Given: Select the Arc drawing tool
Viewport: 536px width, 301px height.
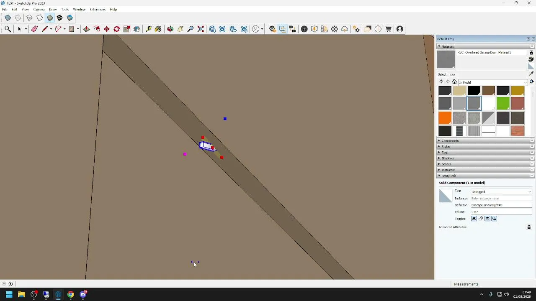Looking at the screenshot, I should point(58,29).
